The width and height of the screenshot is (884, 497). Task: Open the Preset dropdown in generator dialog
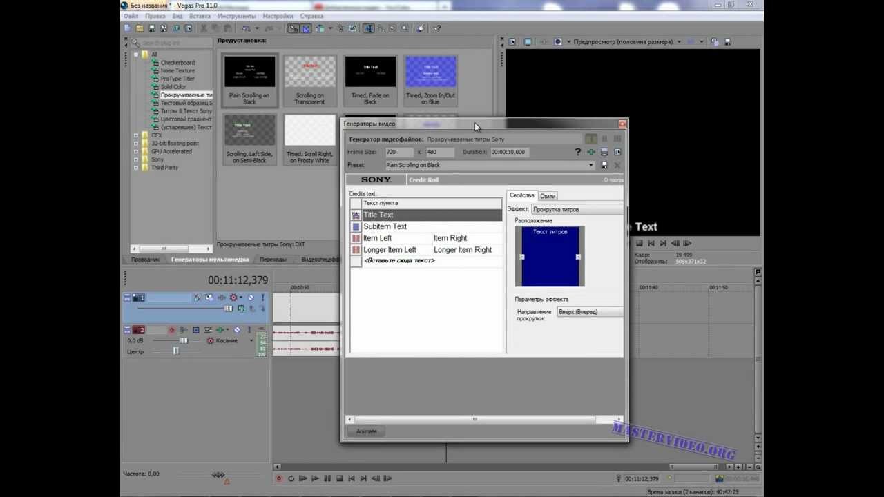(590, 166)
